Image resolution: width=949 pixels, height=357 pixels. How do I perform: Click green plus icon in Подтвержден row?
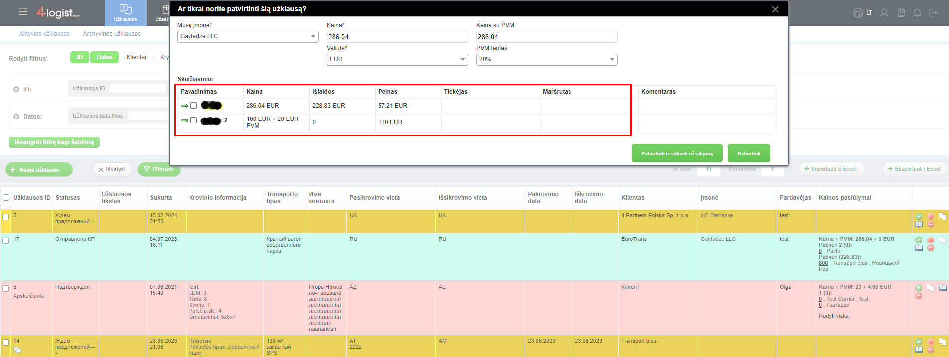pos(919,288)
